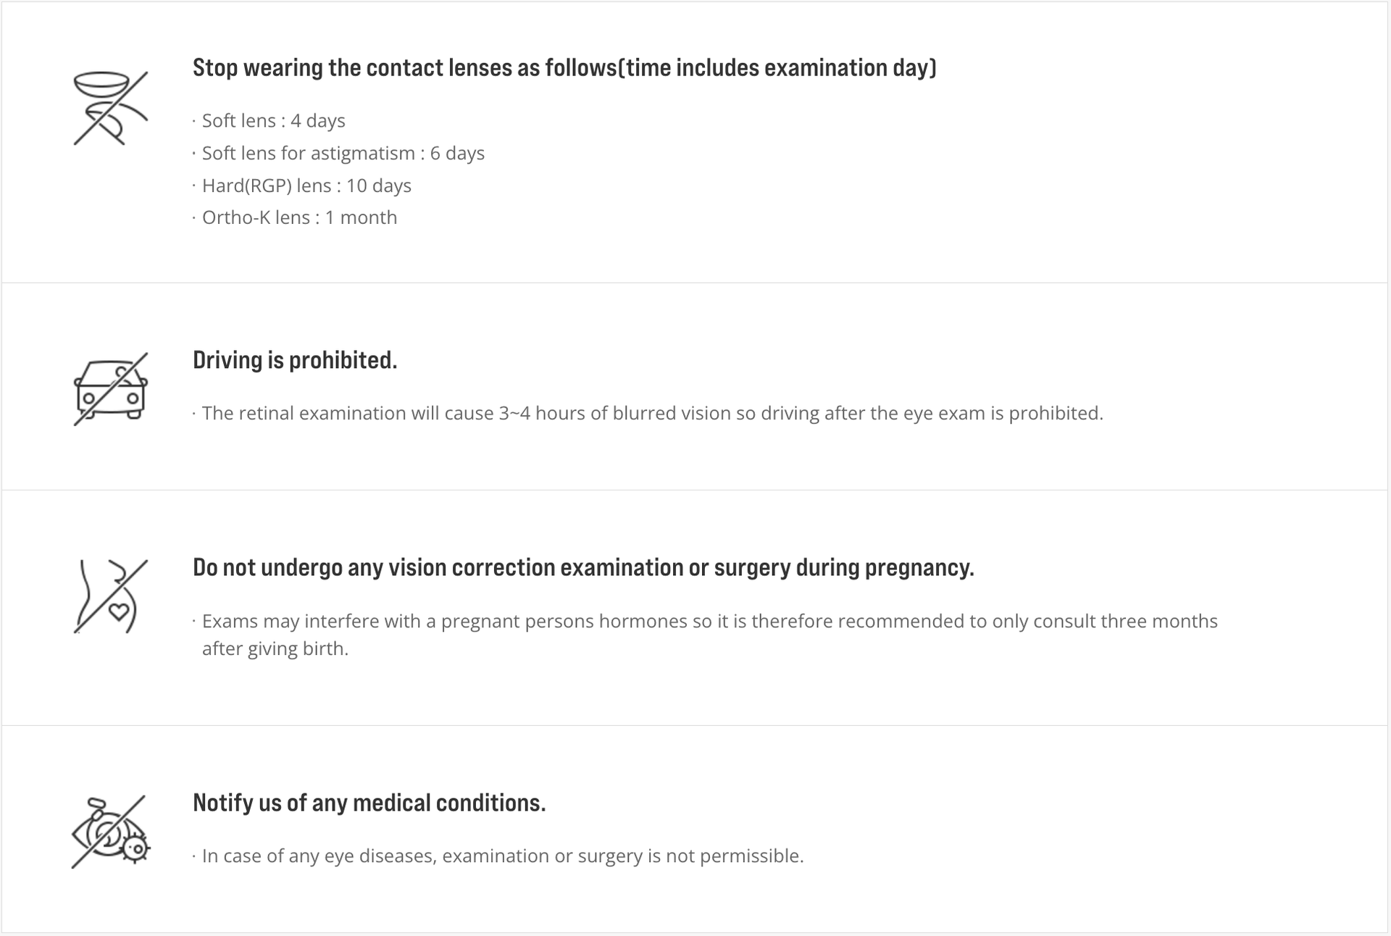Viewport: 1391px width, 936px height.
Task: Click the eye diseases not permissible text
Action: pos(503,856)
